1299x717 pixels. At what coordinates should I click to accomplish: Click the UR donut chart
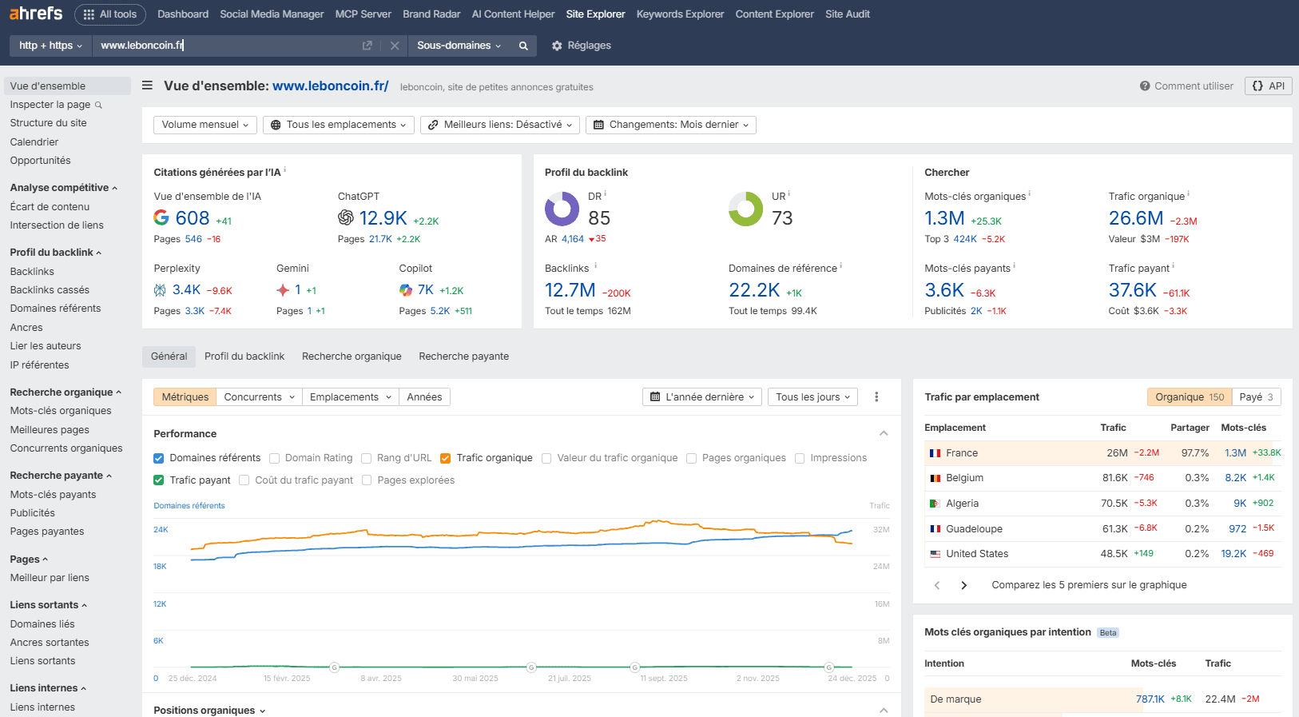(745, 209)
